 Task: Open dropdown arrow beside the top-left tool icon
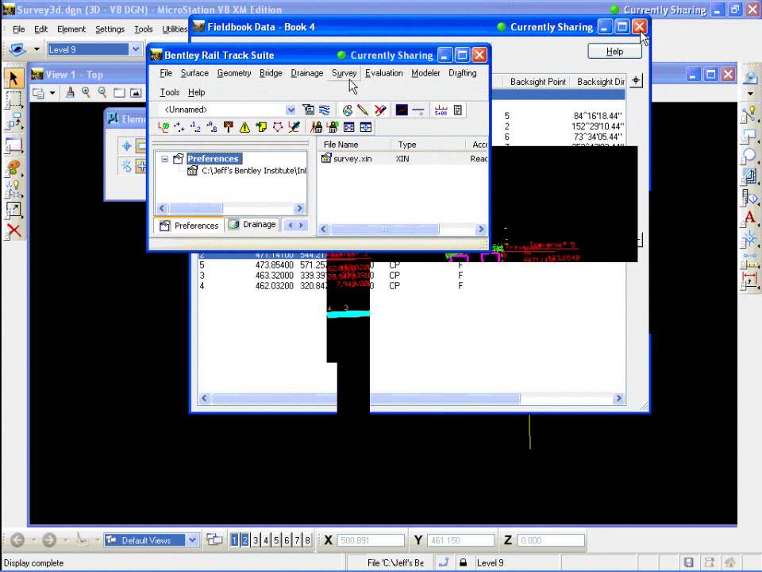click(37, 49)
